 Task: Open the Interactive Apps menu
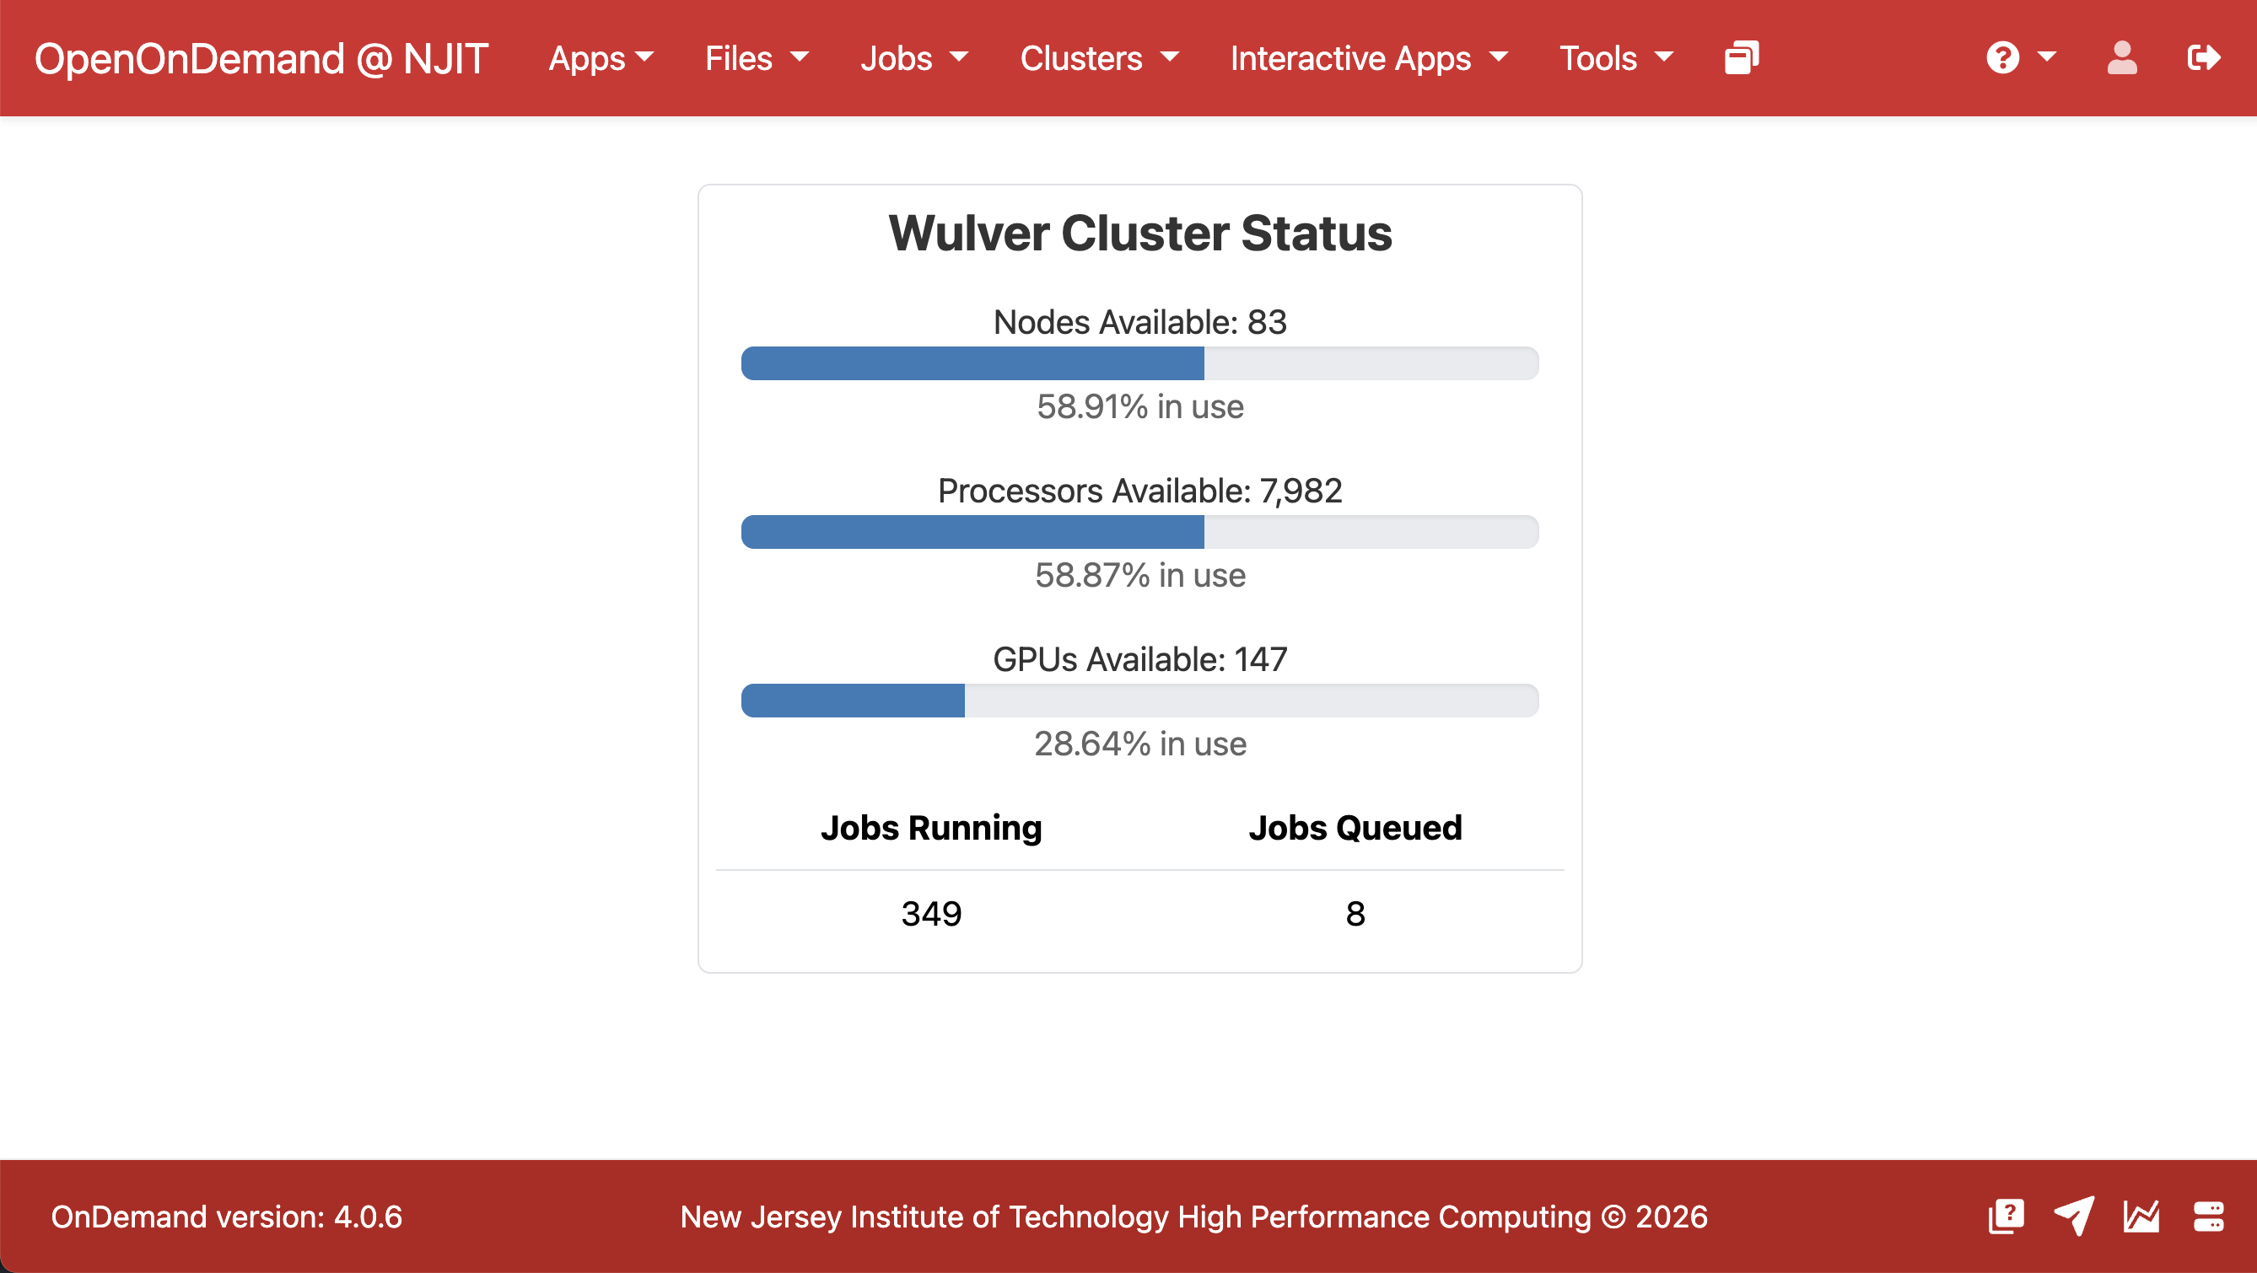[x=1369, y=58]
